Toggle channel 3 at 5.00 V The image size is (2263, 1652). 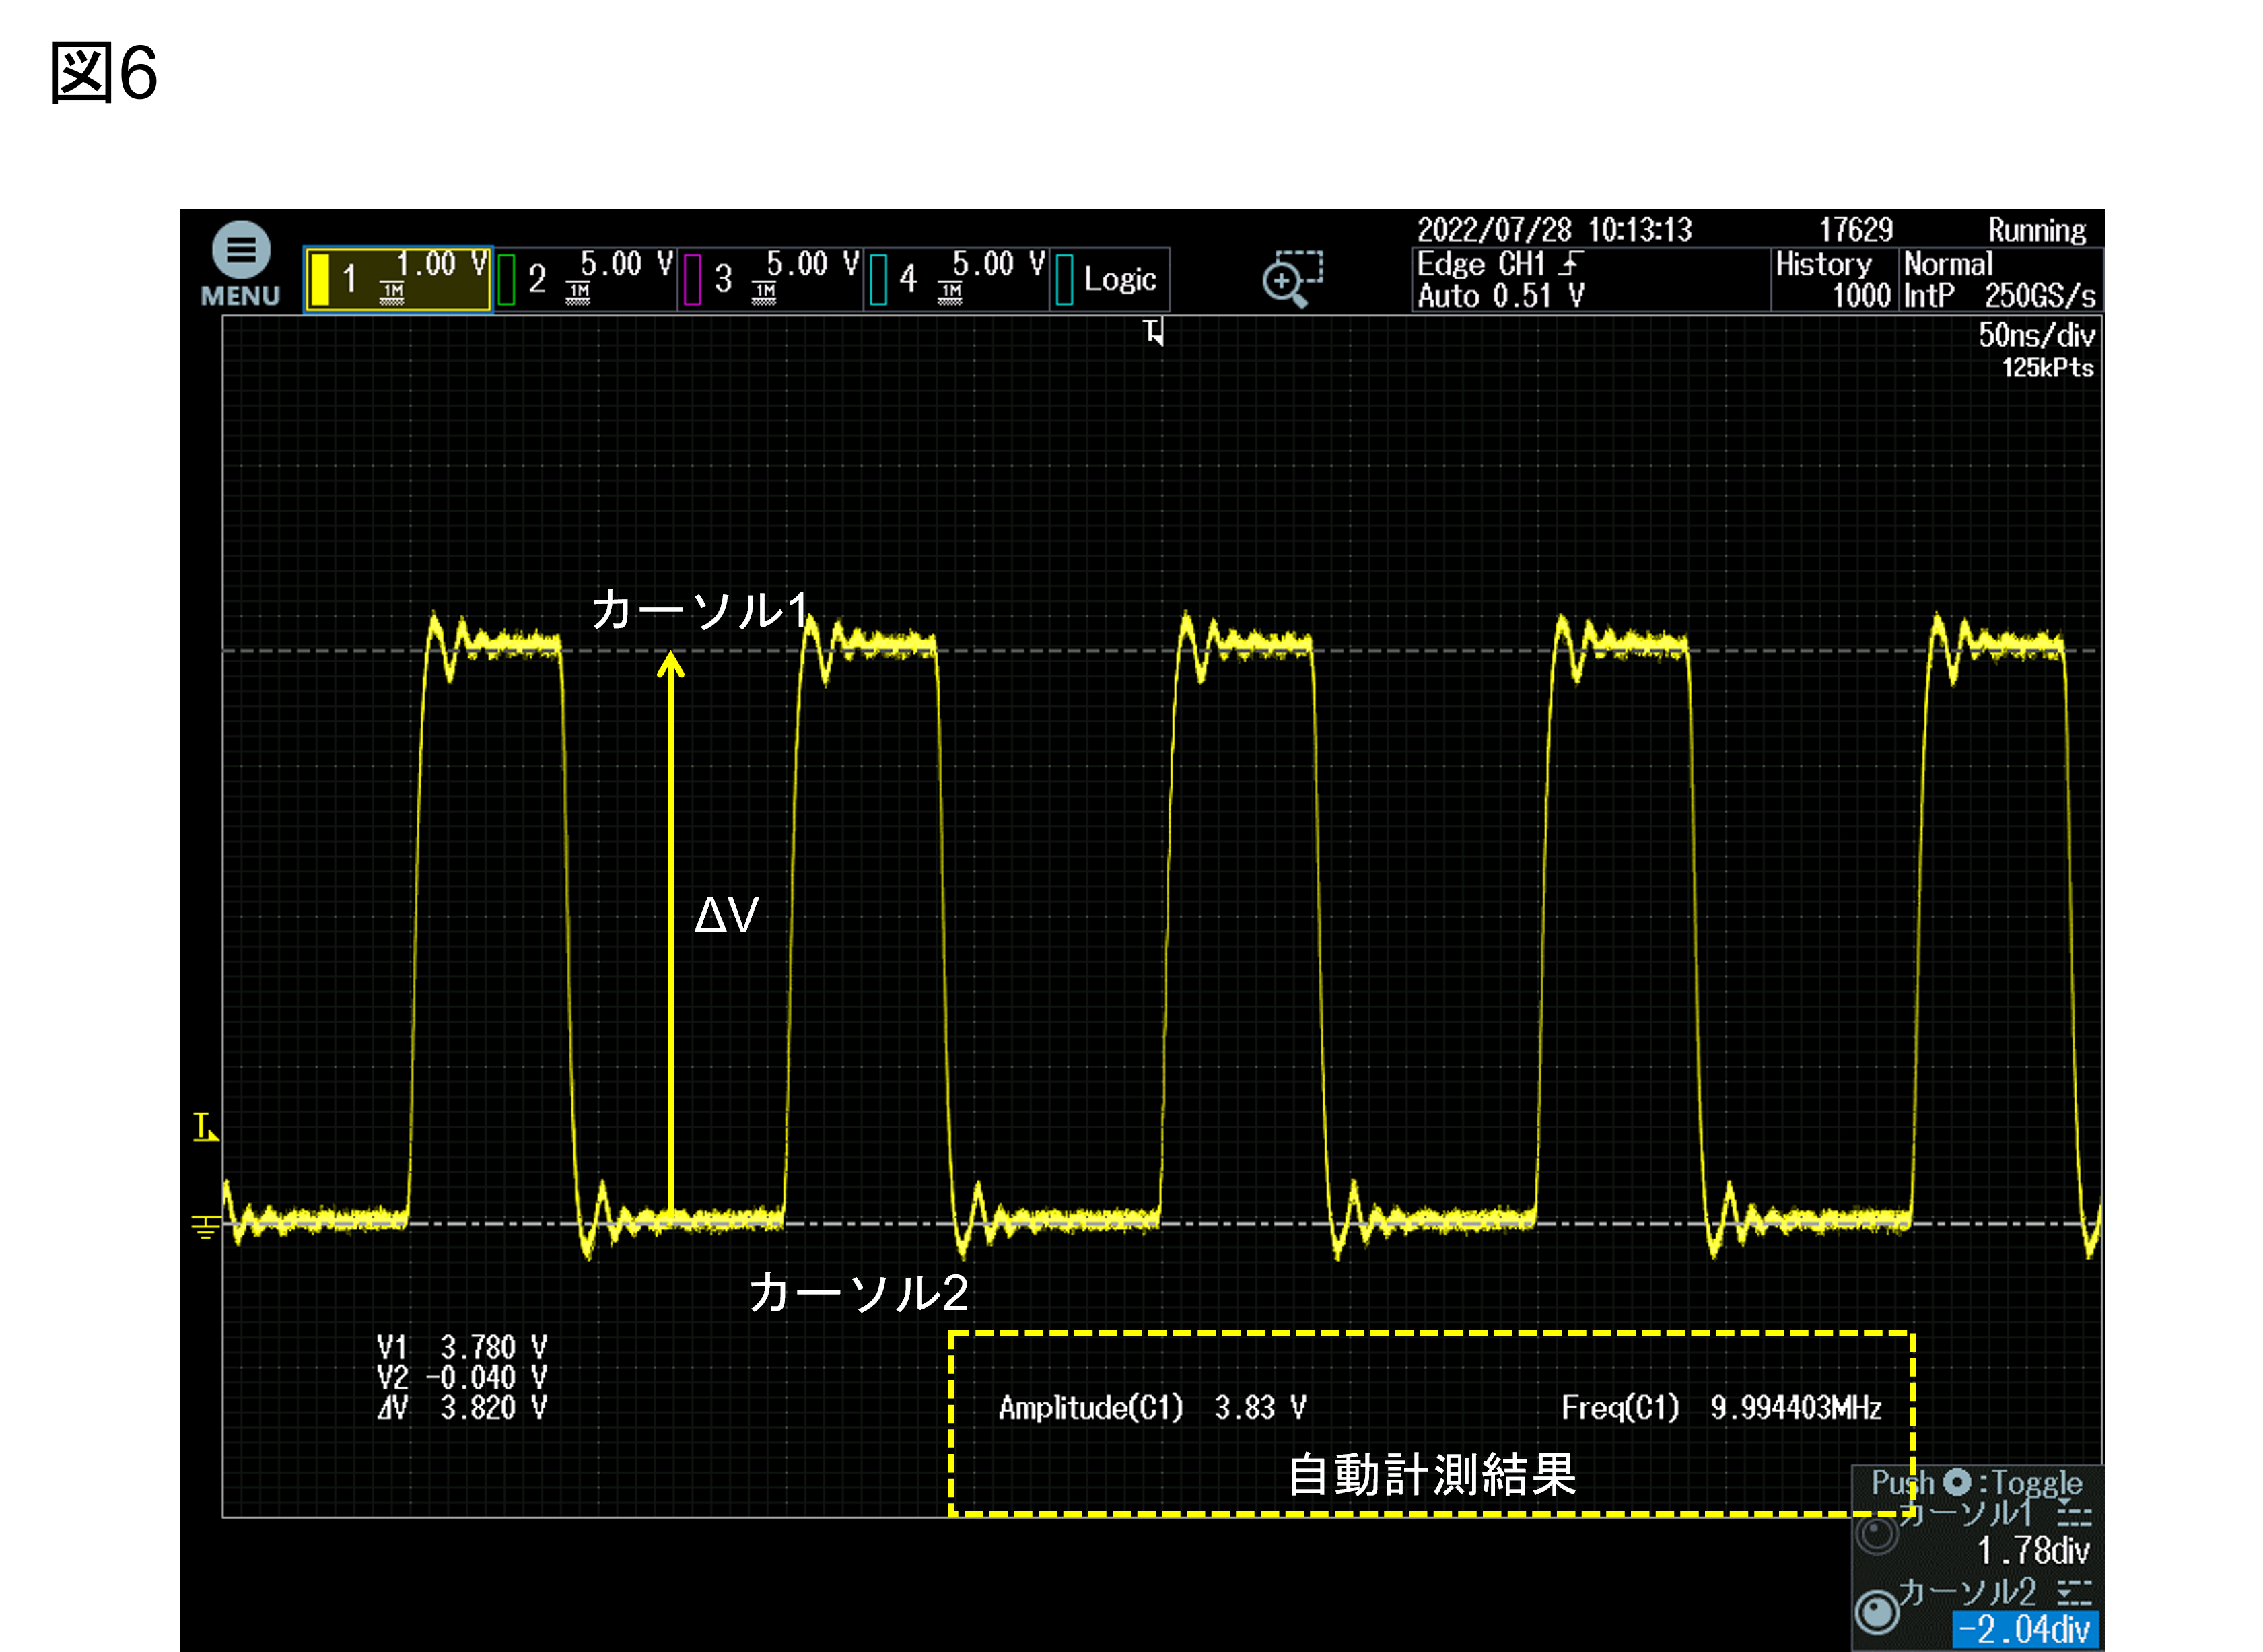tap(771, 279)
